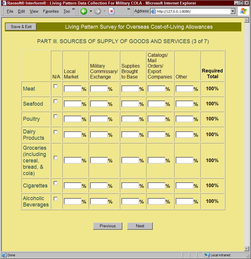Open the View menu
This screenshot has height=259, width=251.
pyautogui.click(x=34, y=11)
